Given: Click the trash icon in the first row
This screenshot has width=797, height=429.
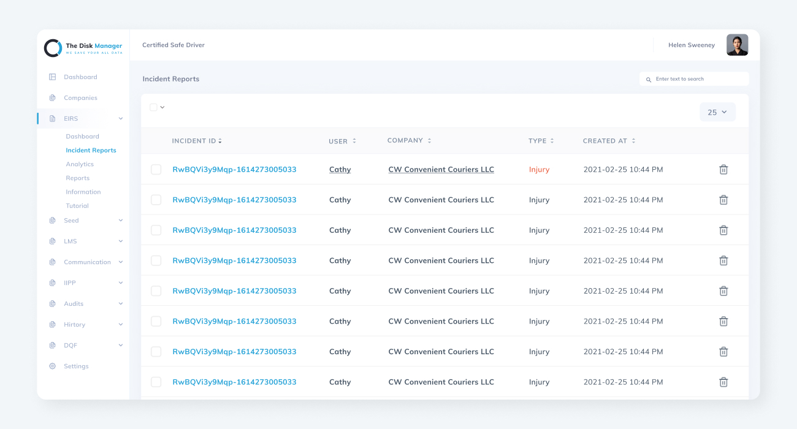Looking at the screenshot, I should (723, 170).
